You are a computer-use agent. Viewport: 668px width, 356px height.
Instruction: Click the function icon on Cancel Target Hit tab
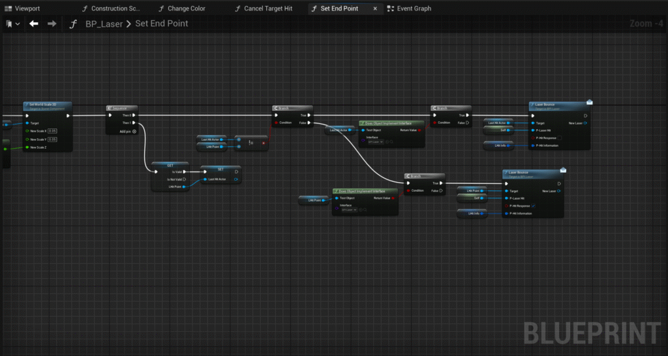(237, 8)
